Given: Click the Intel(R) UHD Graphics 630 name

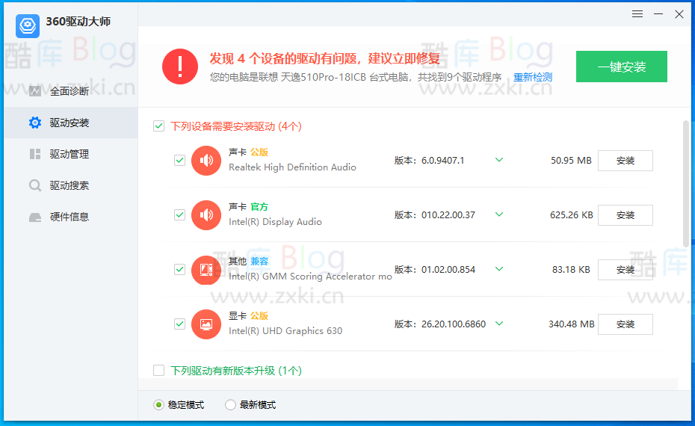Looking at the screenshot, I should point(285,330).
